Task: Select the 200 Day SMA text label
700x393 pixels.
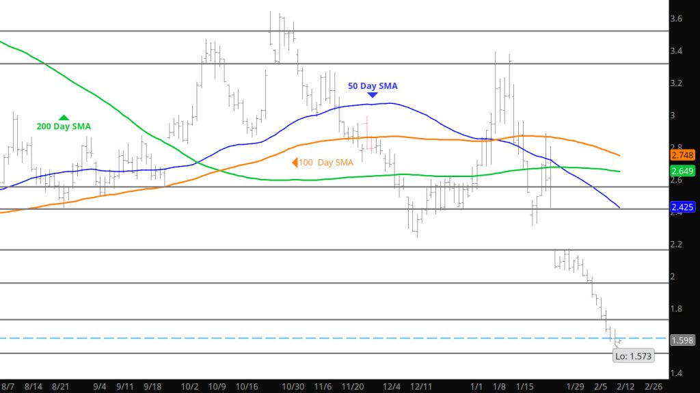Action: tap(64, 126)
